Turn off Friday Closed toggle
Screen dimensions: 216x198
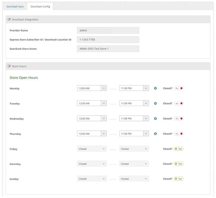click(x=178, y=149)
